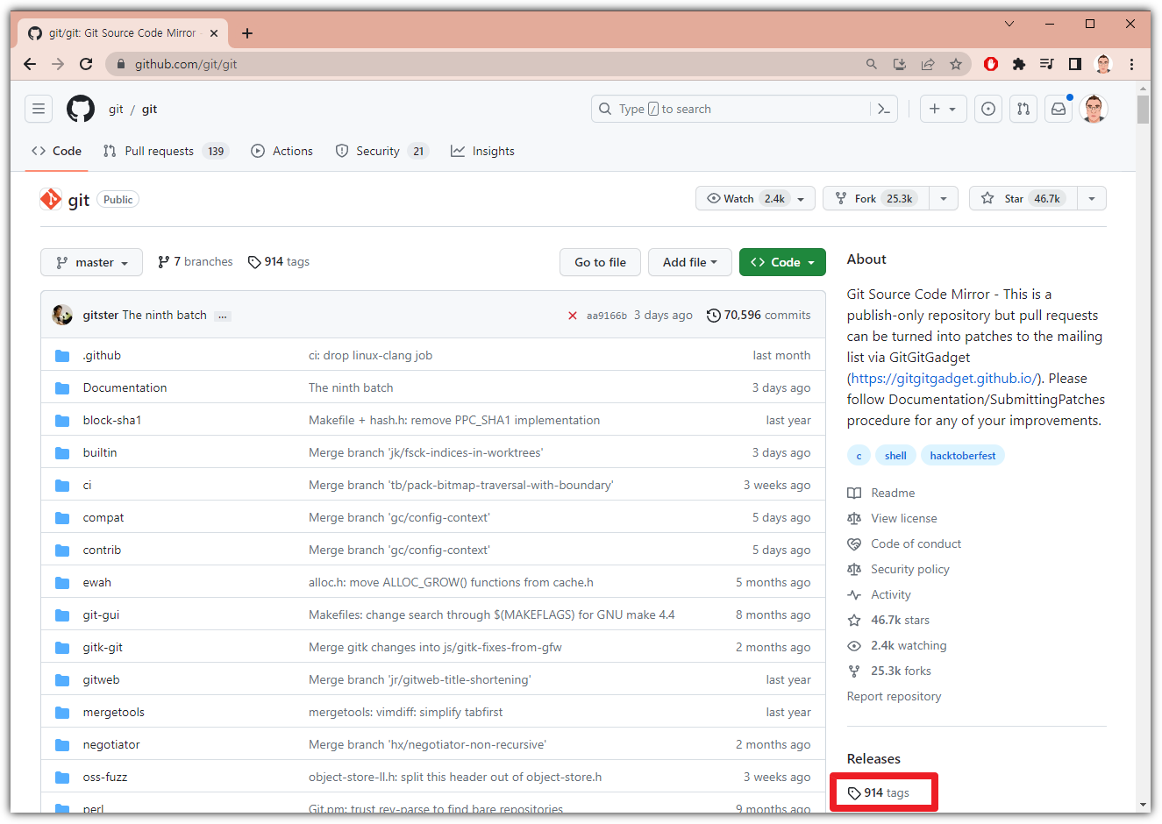Viewport: 1162px width, 824px height.
Task: Click the install app icon in address bar
Action: tap(900, 64)
